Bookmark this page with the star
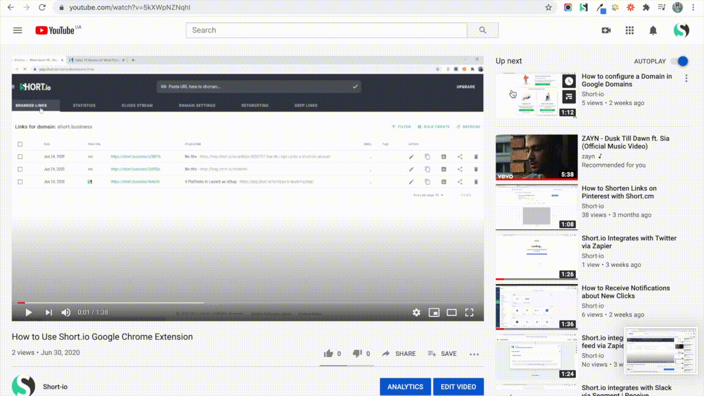Screen dimensions: 704x396 [x=548, y=8]
